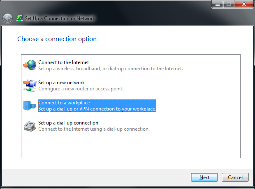Go back using the round arrow button

[x=7, y=18]
